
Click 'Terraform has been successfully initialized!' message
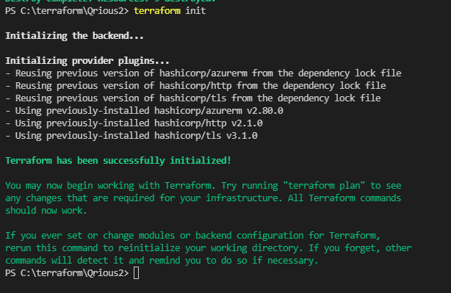click(x=118, y=160)
